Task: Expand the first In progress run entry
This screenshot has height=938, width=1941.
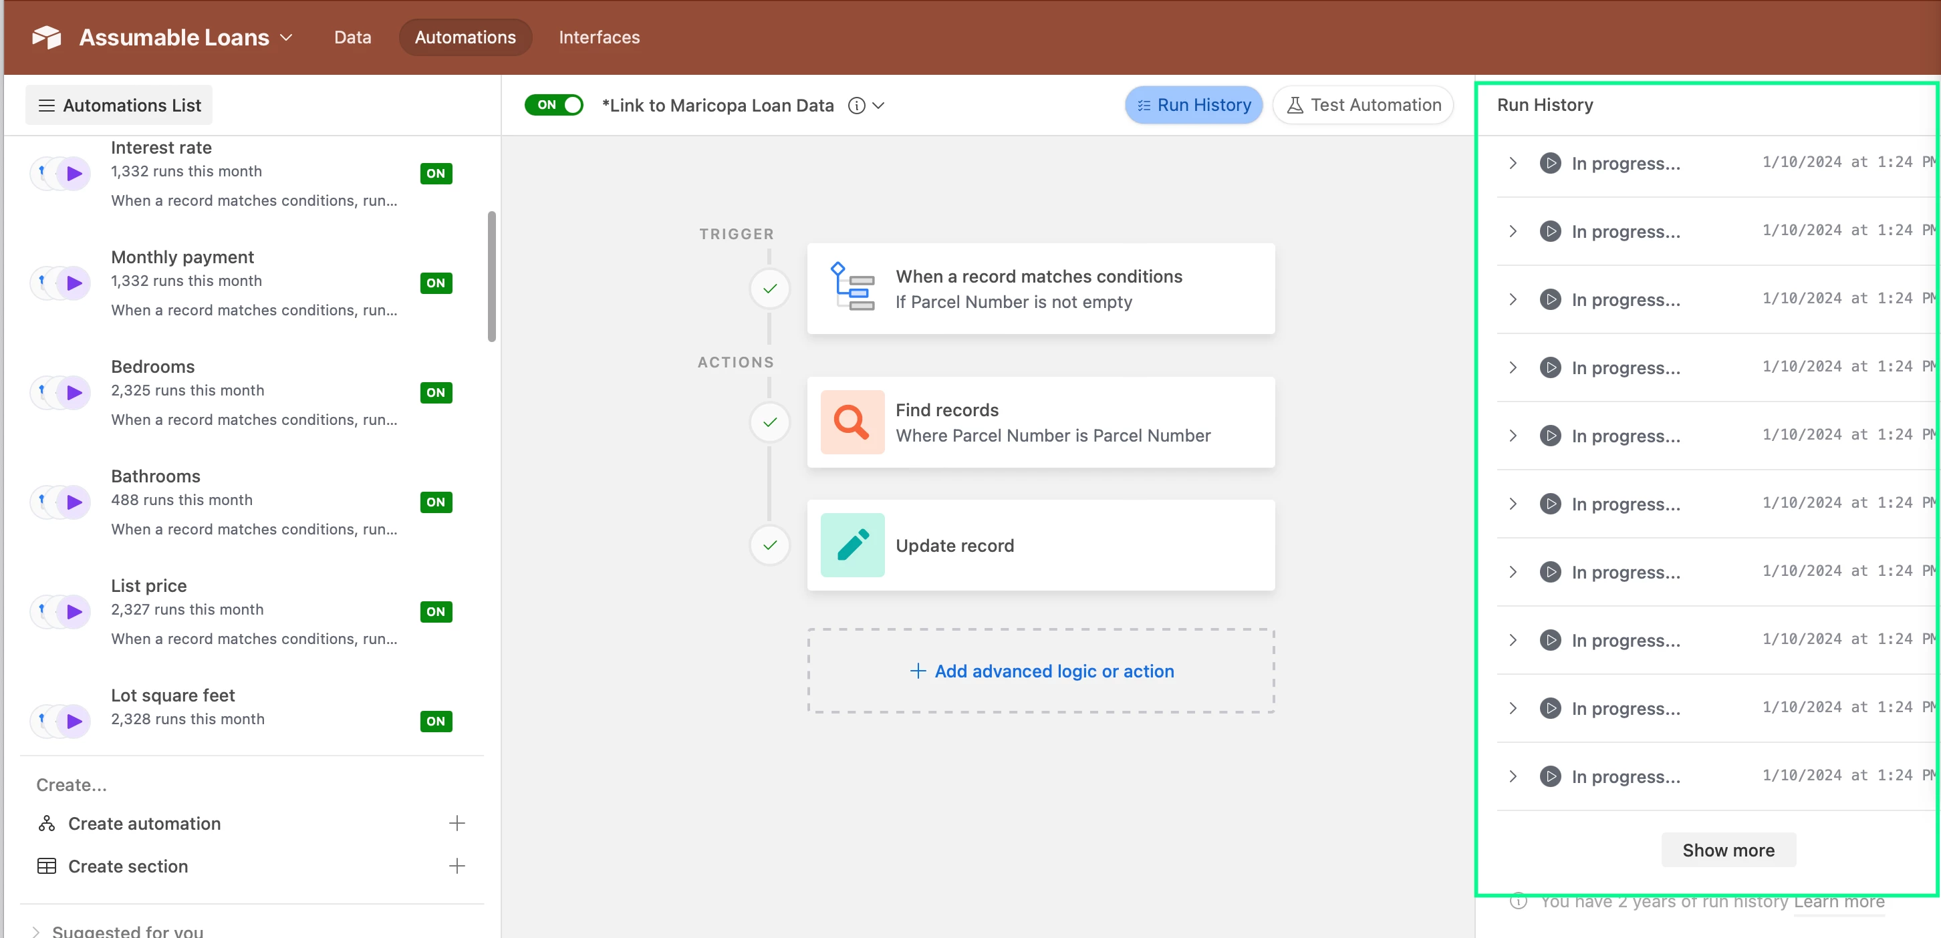Action: [1513, 163]
